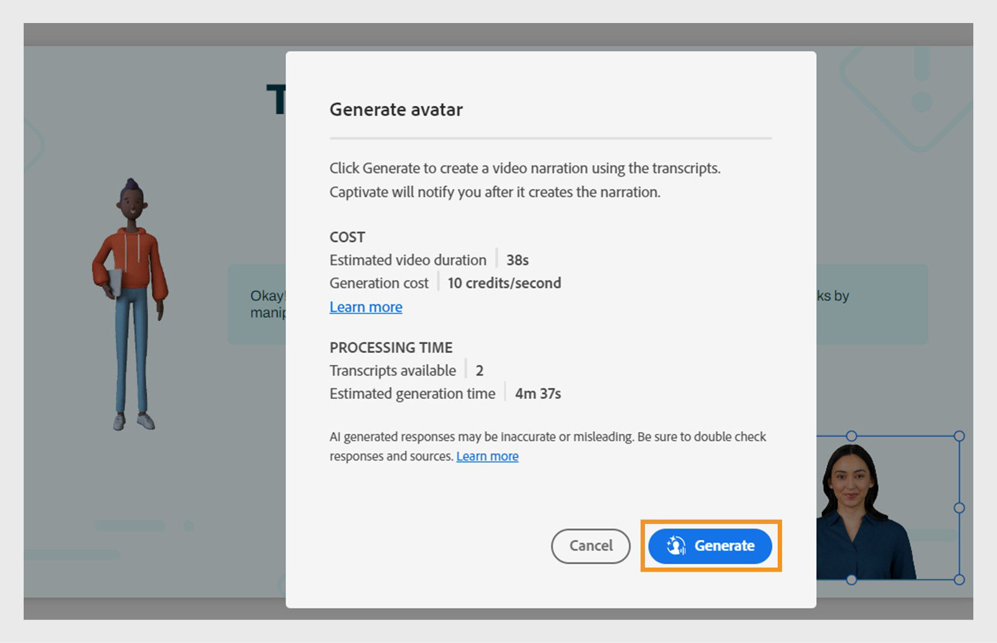The image size is (997, 643).
Task: Click the middle-right selection handle of avatar frame
Action: [x=958, y=509]
